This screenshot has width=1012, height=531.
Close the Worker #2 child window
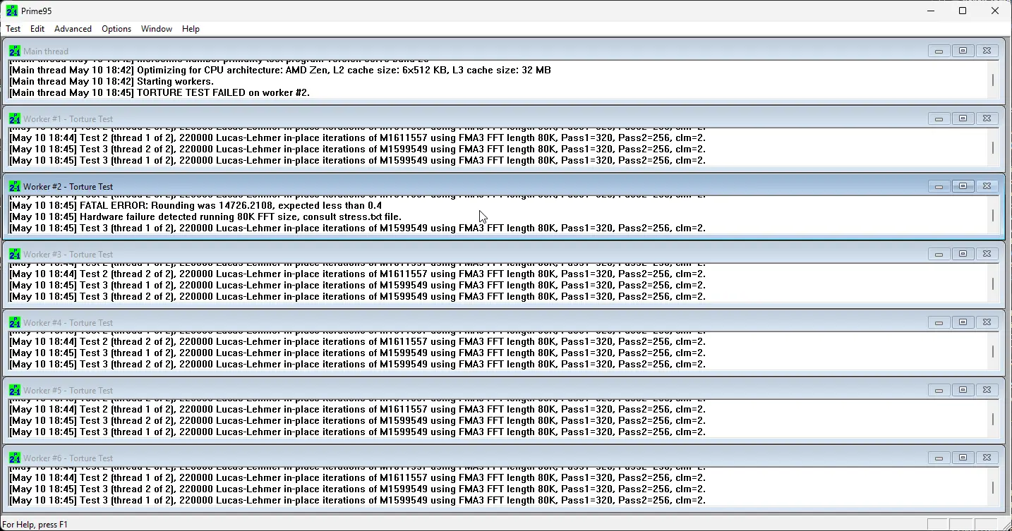point(987,186)
